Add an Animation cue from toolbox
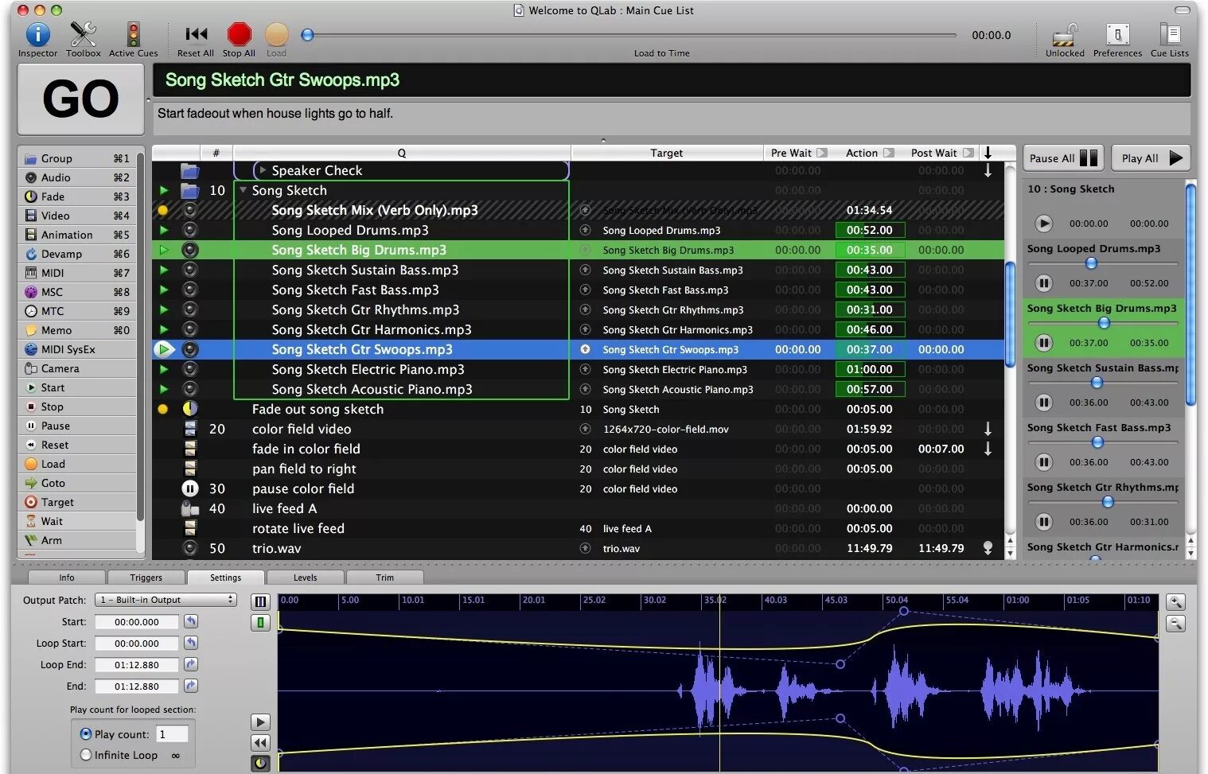1208x774 pixels. [x=77, y=235]
